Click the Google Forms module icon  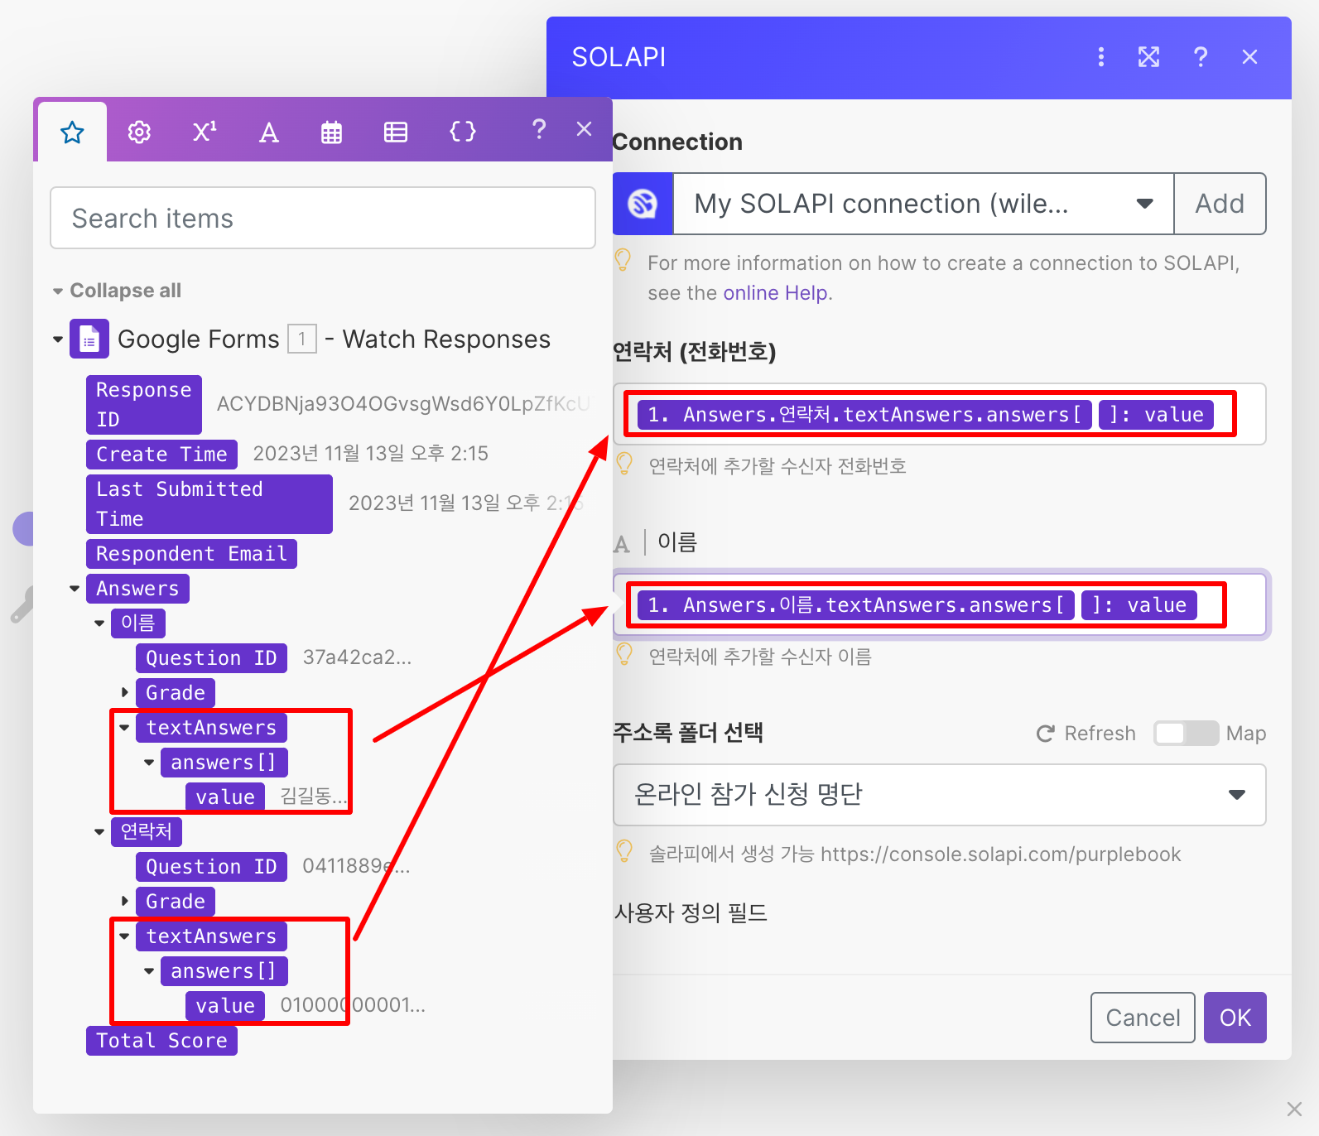click(x=89, y=339)
